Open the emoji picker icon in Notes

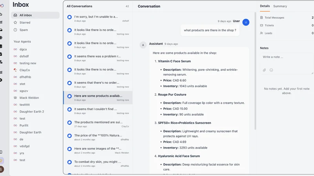[x=271, y=70]
